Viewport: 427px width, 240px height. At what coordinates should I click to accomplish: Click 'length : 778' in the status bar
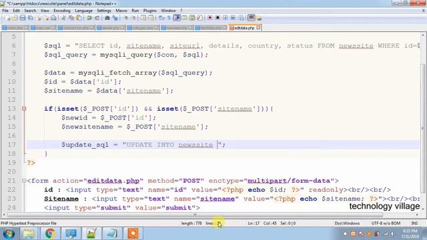click(191, 223)
